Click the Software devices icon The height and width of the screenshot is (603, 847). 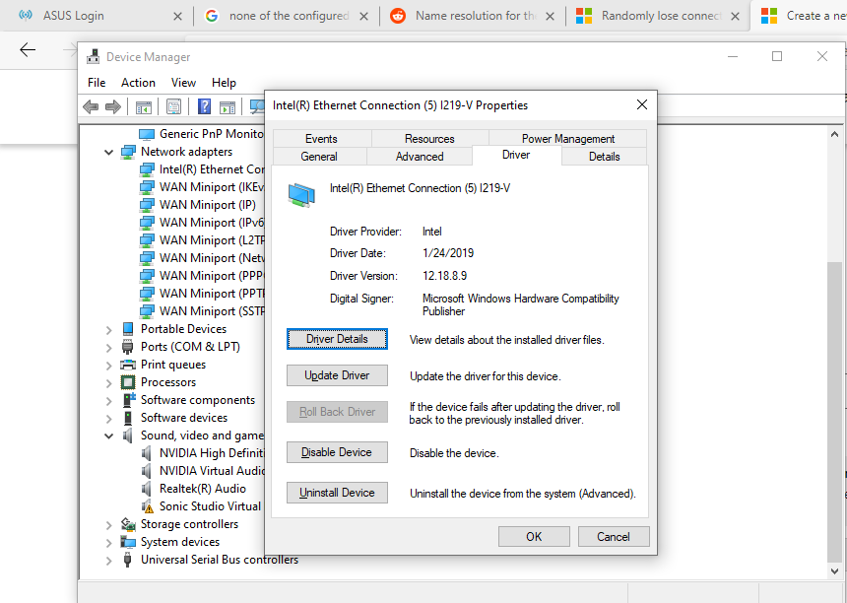coord(128,418)
